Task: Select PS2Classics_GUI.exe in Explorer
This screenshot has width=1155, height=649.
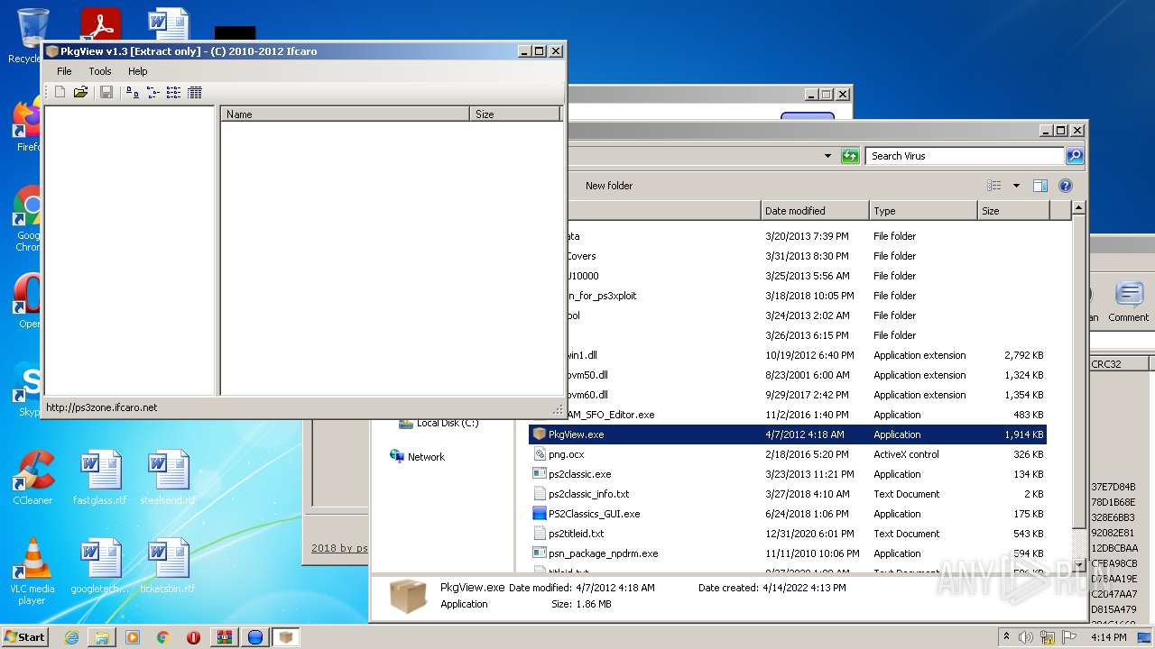Action: tap(787, 514)
